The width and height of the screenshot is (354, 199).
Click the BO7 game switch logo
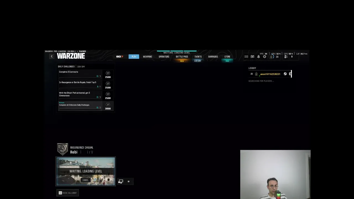tap(119, 57)
